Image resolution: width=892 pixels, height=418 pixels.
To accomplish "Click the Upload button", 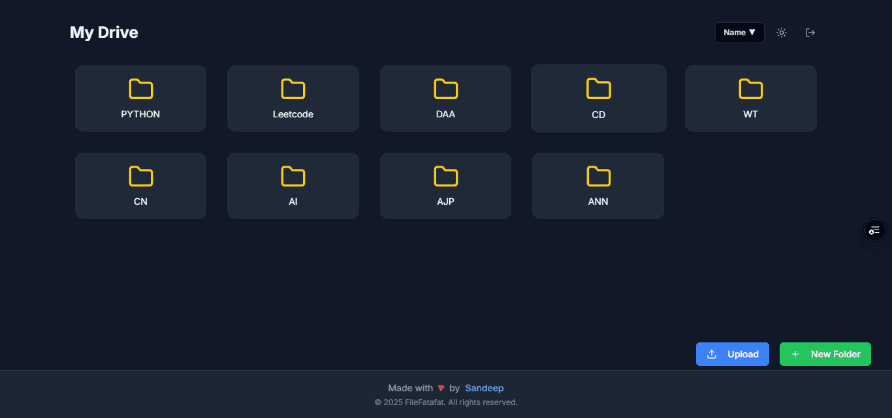I will (x=732, y=353).
